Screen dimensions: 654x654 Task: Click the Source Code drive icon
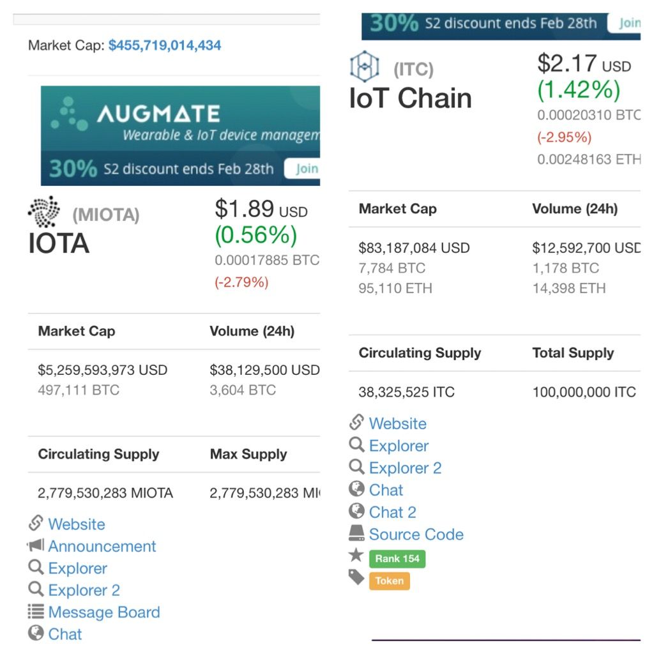coord(357,533)
